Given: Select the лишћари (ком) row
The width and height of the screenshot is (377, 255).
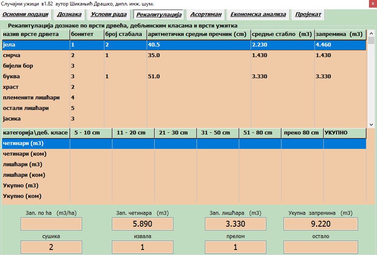Looking at the screenshot, I should click(184, 175).
